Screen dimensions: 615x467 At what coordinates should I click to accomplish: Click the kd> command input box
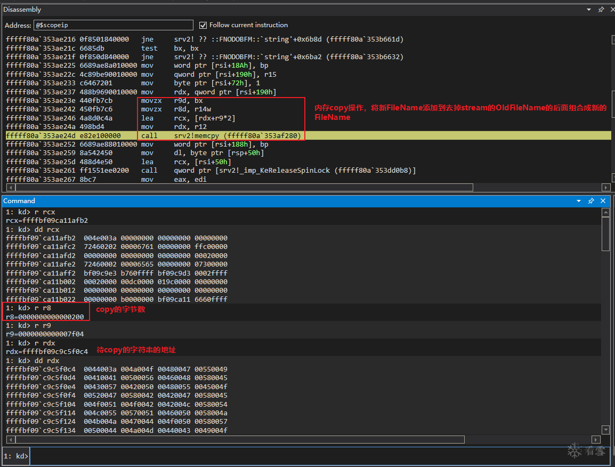click(320, 456)
